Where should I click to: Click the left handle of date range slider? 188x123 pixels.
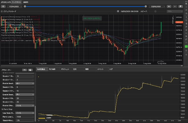coord(25,7)
